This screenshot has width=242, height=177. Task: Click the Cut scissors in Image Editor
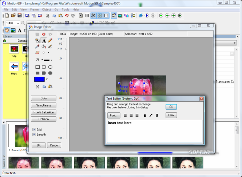pos(37,87)
